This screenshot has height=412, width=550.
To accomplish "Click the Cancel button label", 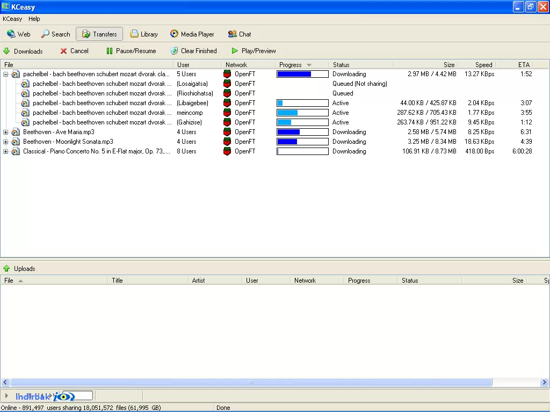I will (x=79, y=51).
